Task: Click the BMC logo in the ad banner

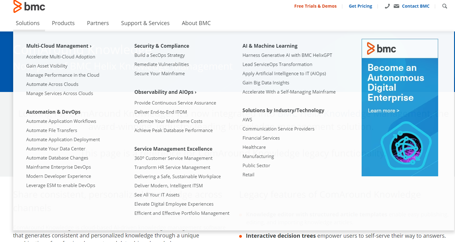Action: 382,49
